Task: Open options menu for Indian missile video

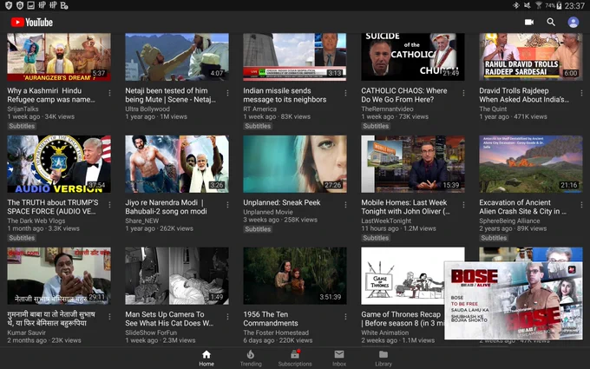Action: coord(345,93)
